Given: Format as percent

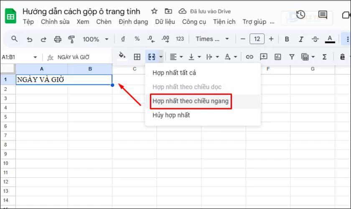Looking at the screenshot, I should [x=137, y=39].
